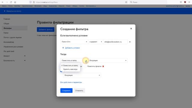Choose Поместить в папку in the open list
The height and width of the screenshot is (108, 192).
click(x=70, y=65)
